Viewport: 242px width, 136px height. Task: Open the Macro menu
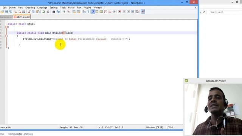71,8
